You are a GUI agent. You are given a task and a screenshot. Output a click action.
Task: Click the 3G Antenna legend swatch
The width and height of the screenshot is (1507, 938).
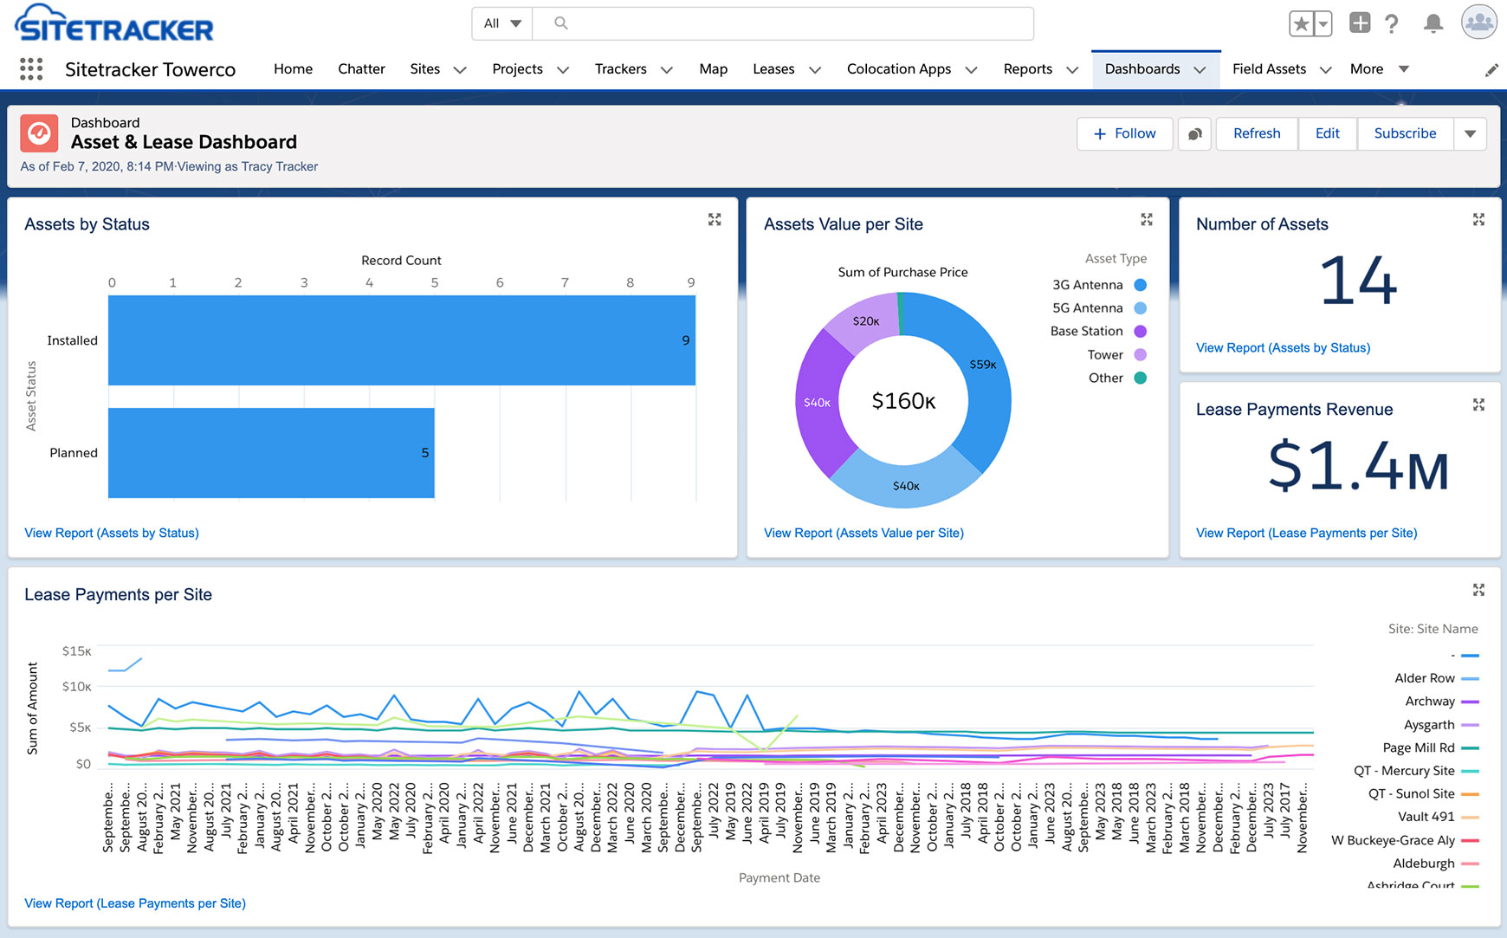pyautogui.click(x=1141, y=285)
